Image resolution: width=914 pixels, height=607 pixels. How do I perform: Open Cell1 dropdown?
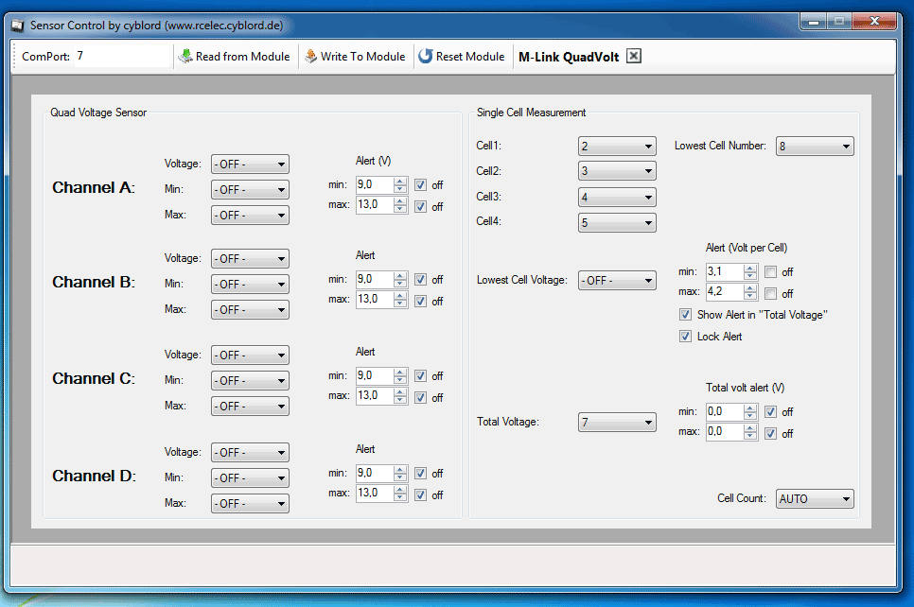pos(617,147)
